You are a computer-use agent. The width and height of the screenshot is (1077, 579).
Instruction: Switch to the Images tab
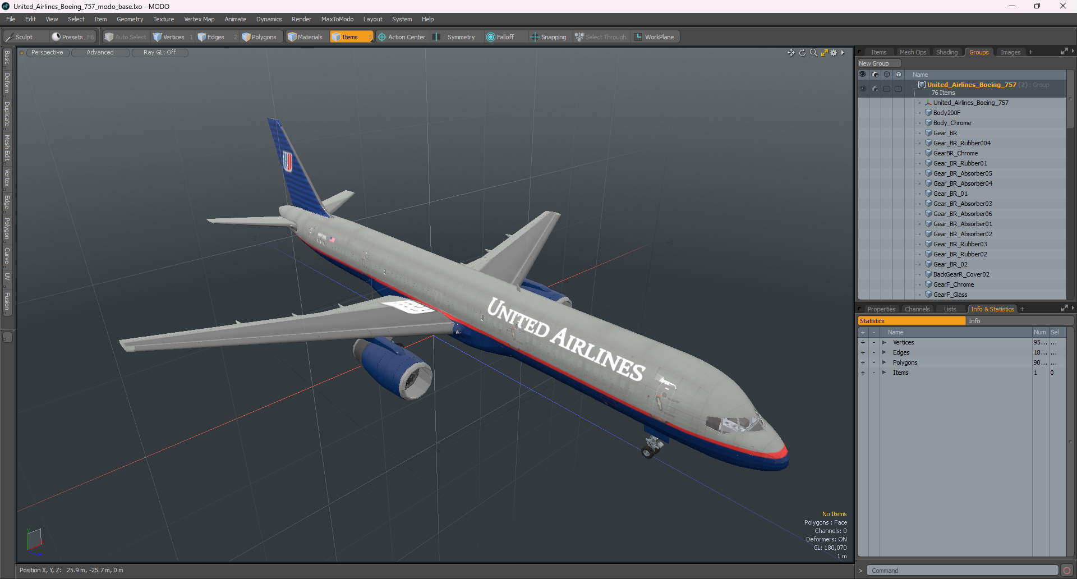click(x=1010, y=52)
